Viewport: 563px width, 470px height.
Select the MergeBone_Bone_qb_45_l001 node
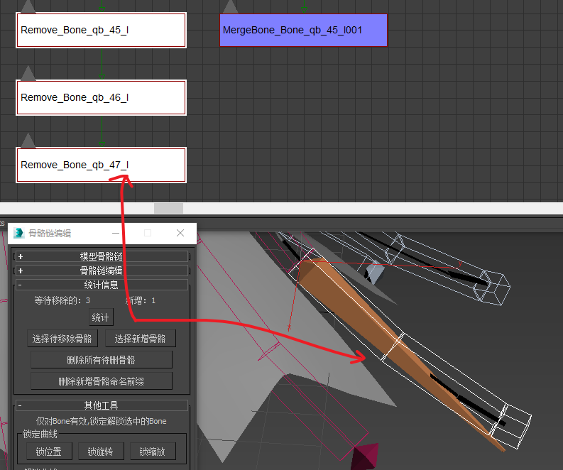pos(303,30)
